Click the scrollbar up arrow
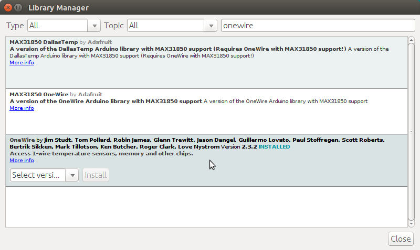 coord(411,40)
